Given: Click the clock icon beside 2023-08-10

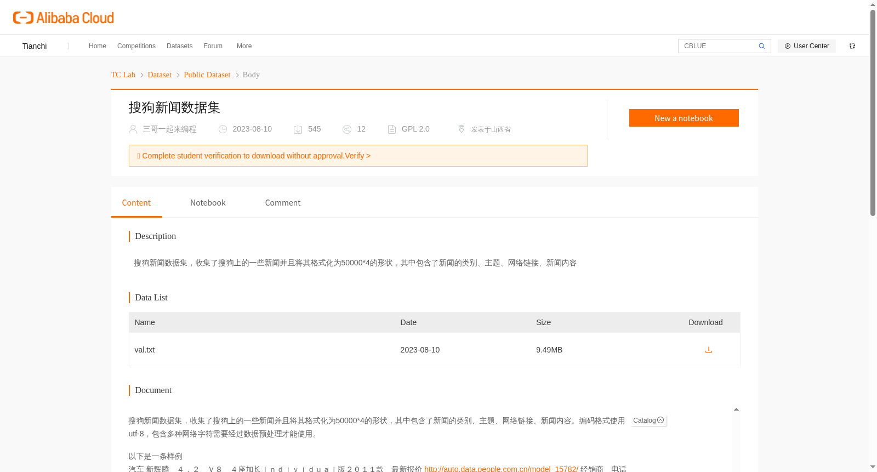Looking at the screenshot, I should pos(223,129).
